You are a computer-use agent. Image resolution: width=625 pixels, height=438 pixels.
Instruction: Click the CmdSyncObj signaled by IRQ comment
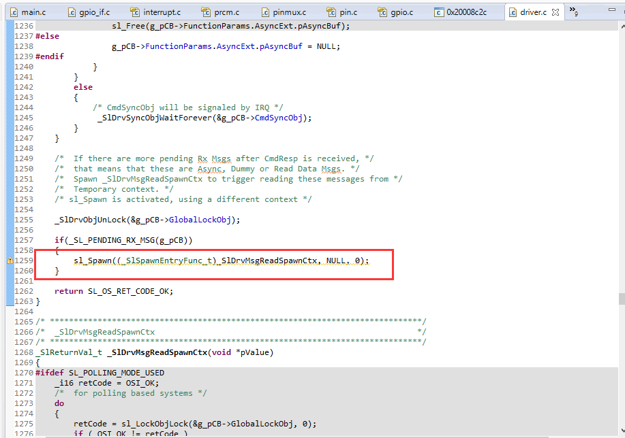(188, 107)
